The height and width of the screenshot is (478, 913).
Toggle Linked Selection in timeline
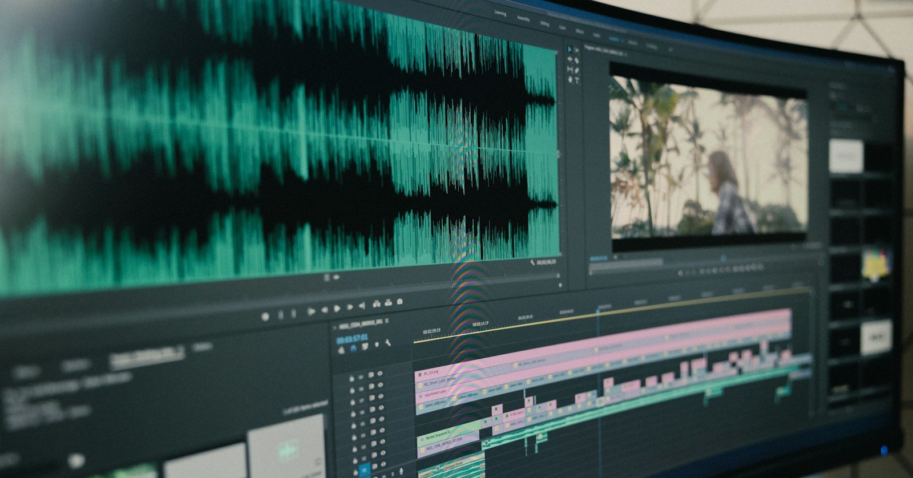click(x=365, y=346)
